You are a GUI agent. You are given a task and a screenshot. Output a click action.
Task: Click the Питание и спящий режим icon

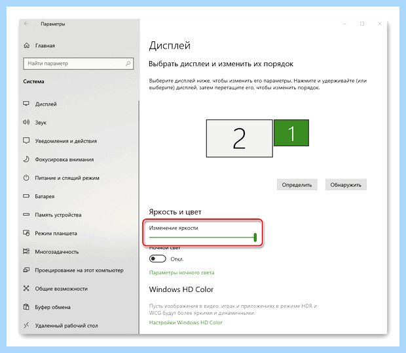click(26, 178)
